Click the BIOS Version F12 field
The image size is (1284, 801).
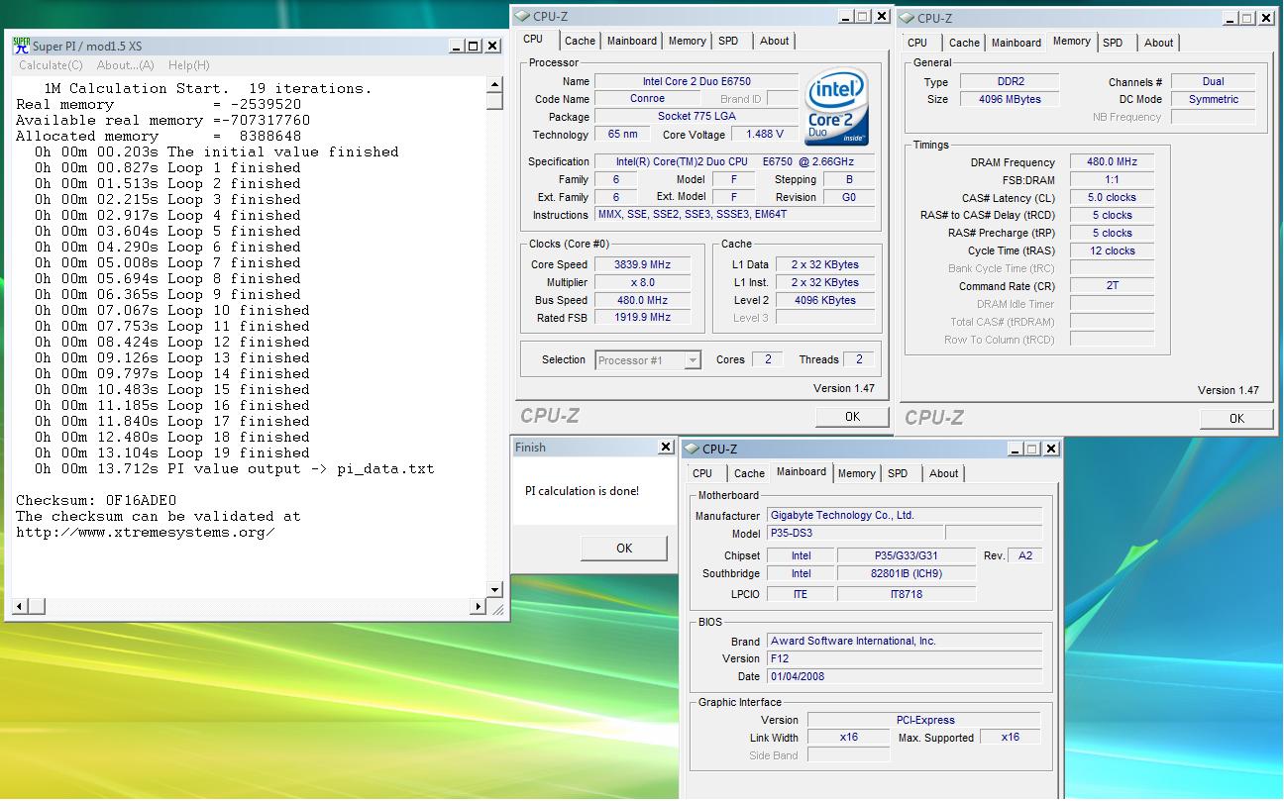[x=905, y=658]
